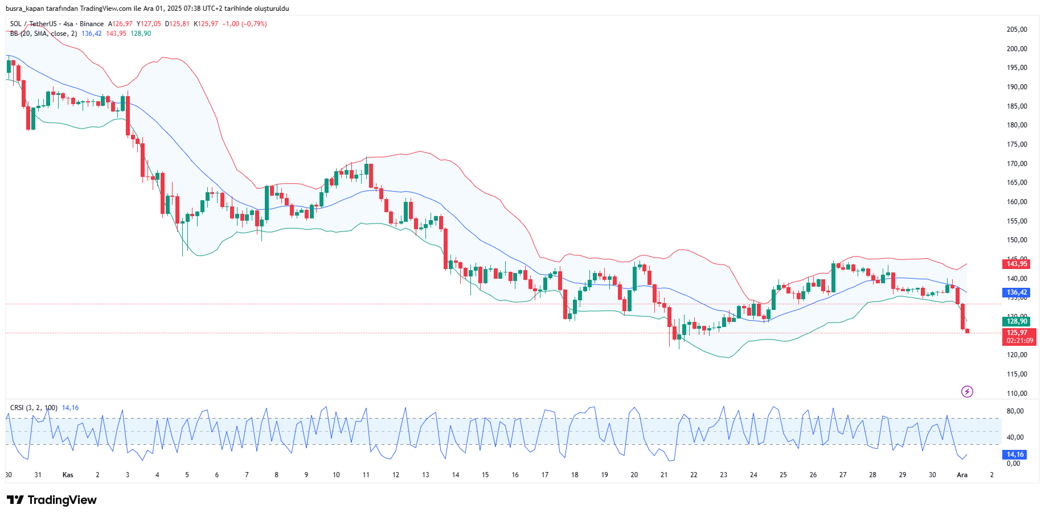
Task: Click the purple lightning bolt icon
Action: pyautogui.click(x=967, y=391)
